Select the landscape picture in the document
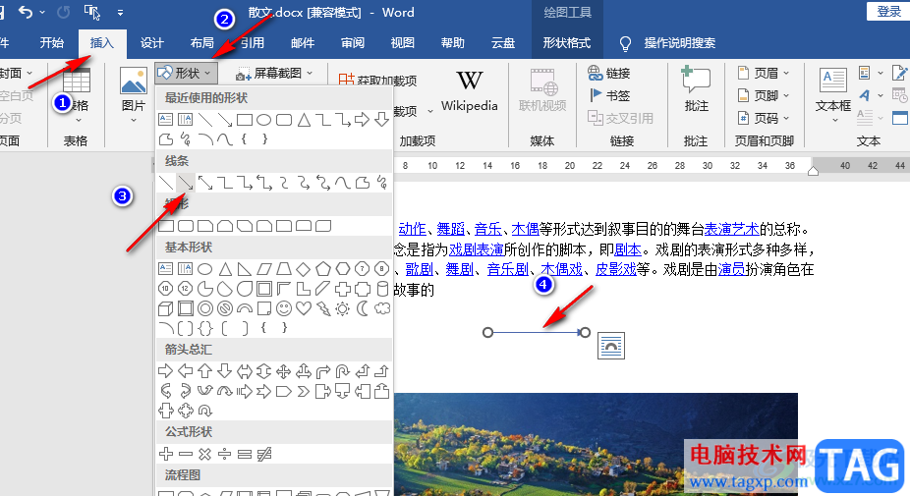 point(596,444)
